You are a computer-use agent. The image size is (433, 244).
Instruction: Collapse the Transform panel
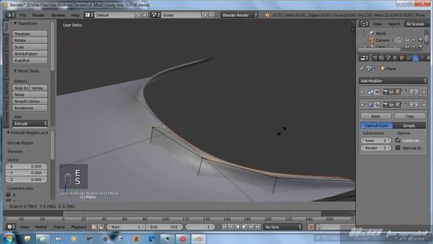pyautogui.click(x=15, y=24)
